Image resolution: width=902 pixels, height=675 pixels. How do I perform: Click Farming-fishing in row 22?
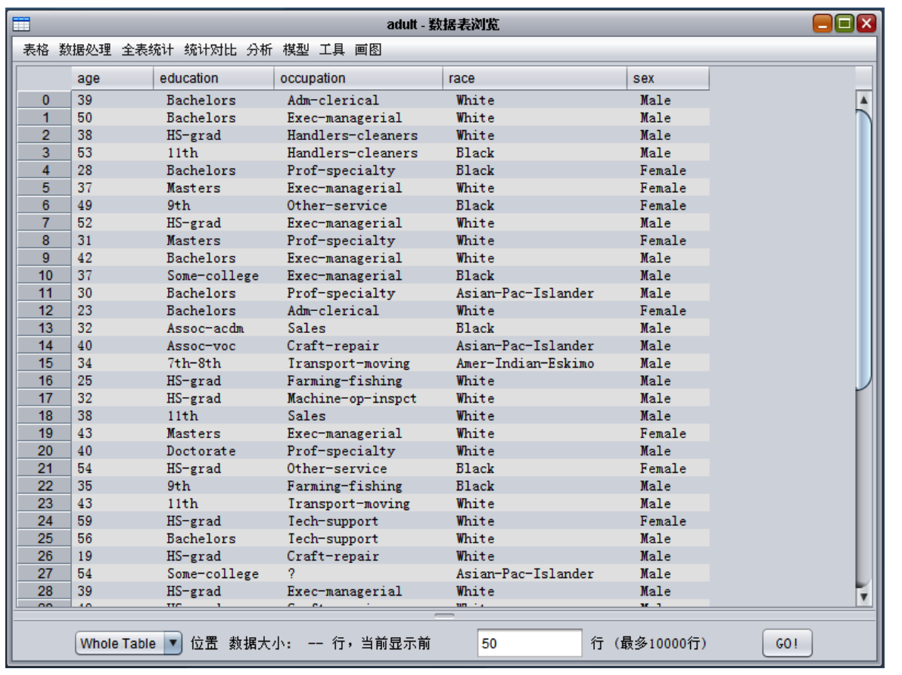(344, 487)
